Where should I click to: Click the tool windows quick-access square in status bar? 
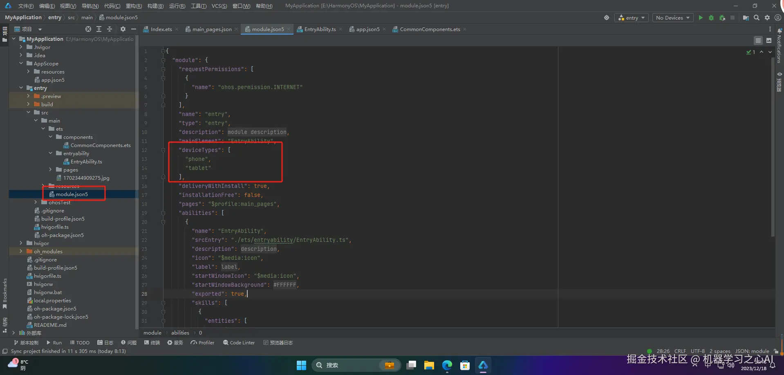point(5,351)
